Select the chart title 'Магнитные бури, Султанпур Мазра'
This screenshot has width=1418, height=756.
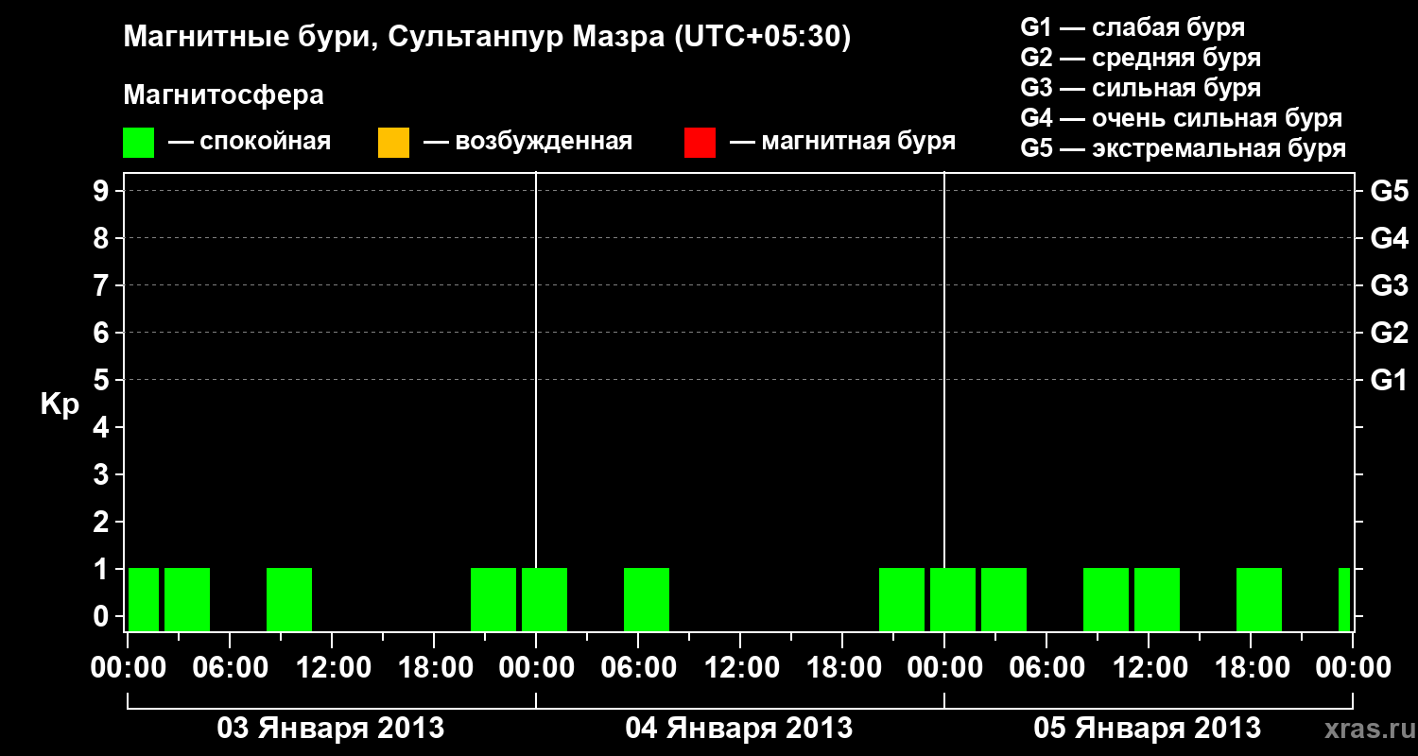[392, 38]
